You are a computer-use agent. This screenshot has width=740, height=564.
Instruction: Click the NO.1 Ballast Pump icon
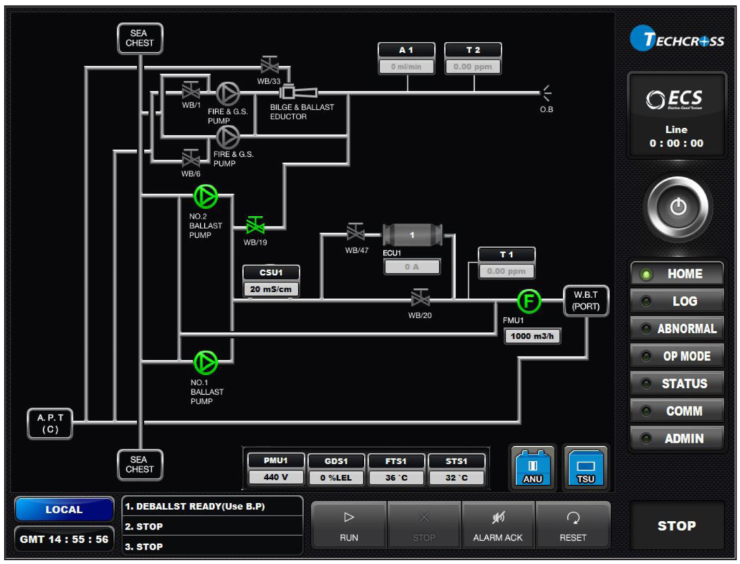point(205,362)
